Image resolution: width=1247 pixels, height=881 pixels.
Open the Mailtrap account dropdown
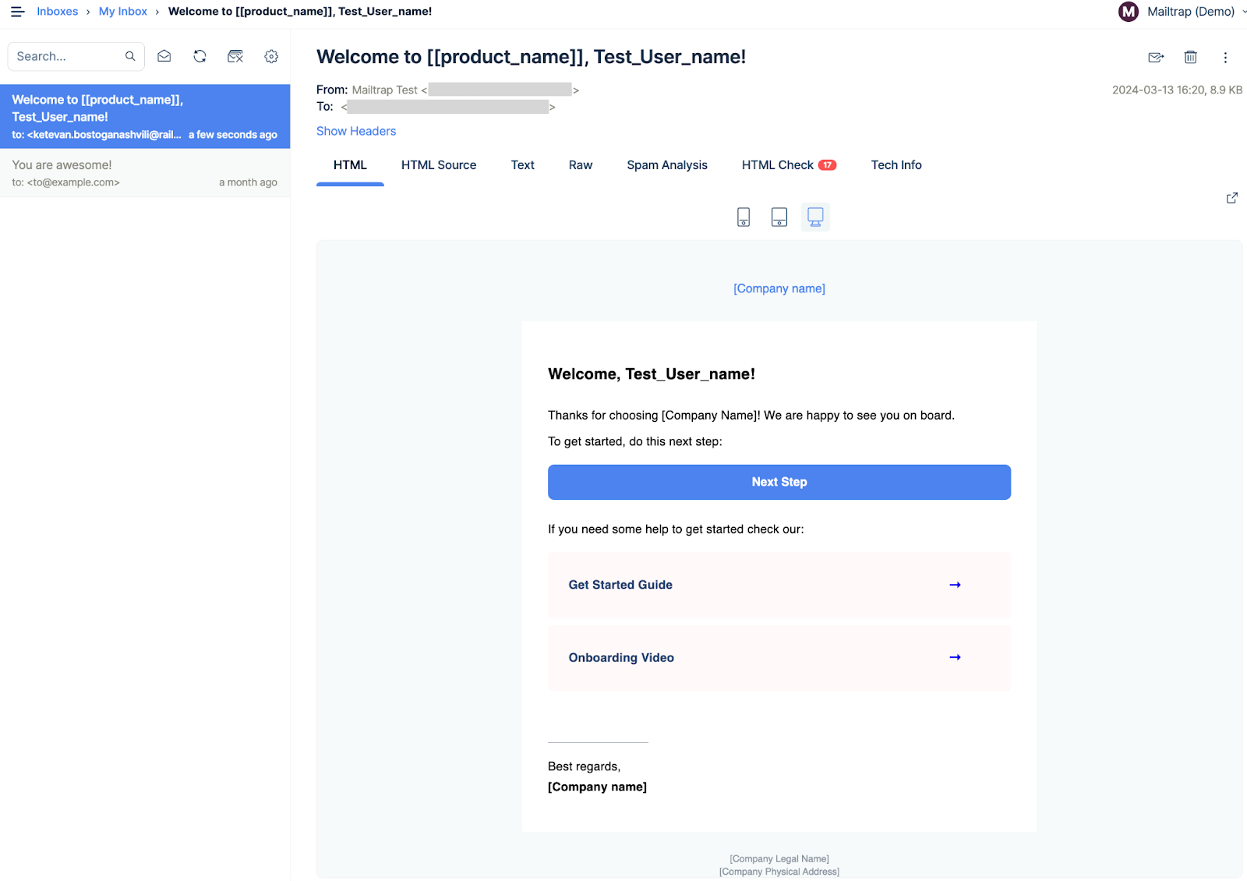[x=1182, y=11]
